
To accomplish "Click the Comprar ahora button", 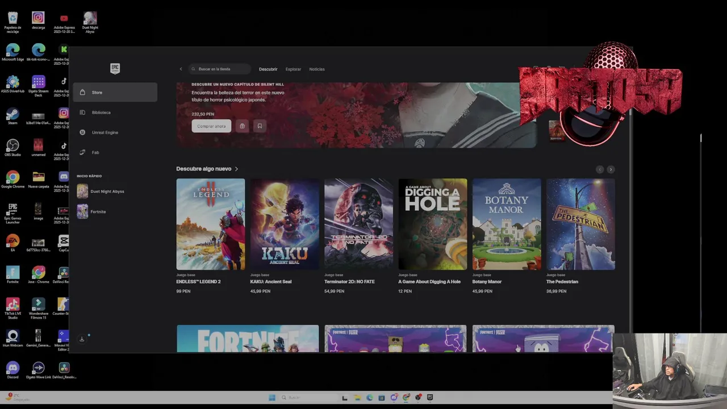I will [211, 126].
